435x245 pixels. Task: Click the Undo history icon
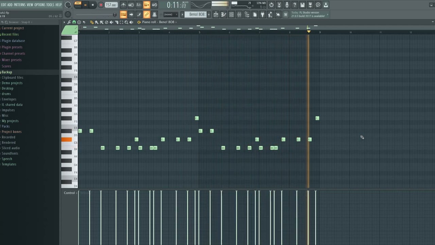point(271,5)
